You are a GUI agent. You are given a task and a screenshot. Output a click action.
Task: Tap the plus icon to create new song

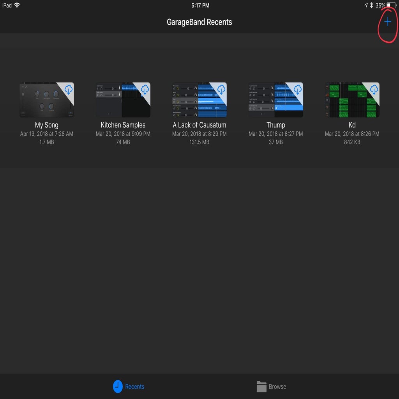[x=387, y=22]
